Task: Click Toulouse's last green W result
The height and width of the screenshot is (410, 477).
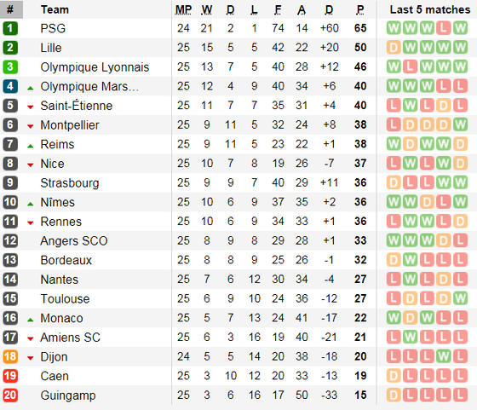Action: pos(460,298)
